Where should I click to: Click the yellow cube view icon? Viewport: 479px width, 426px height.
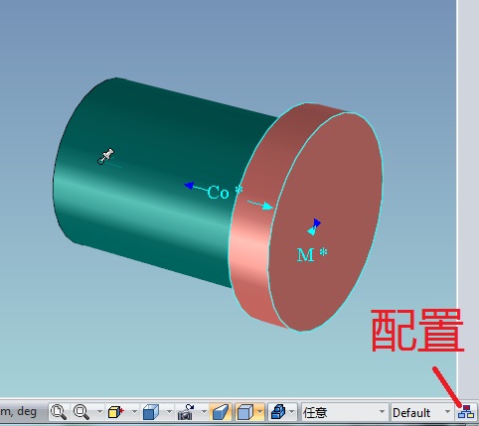point(115,412)
